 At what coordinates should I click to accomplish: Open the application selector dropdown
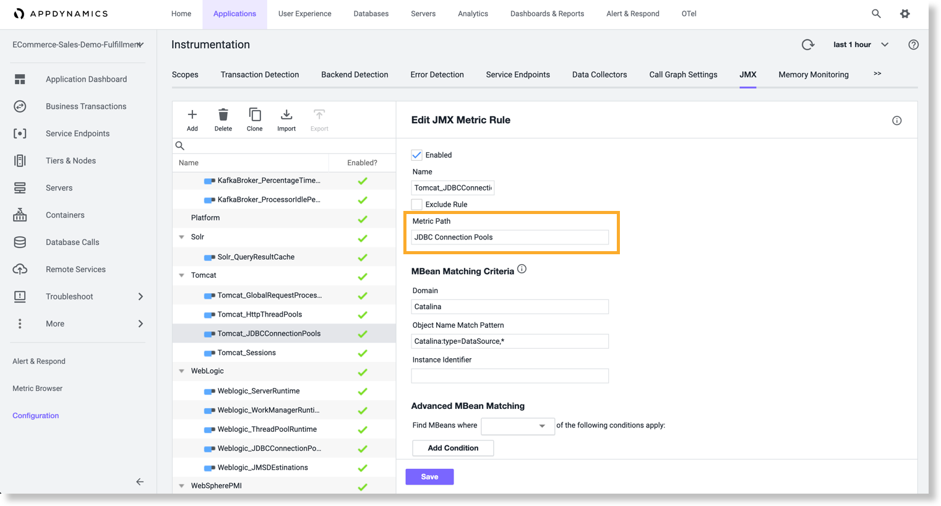[x=79, y=45]
